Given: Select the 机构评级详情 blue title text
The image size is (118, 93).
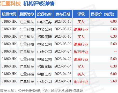Looking at the screenshot, I should [x=39, y=4].
